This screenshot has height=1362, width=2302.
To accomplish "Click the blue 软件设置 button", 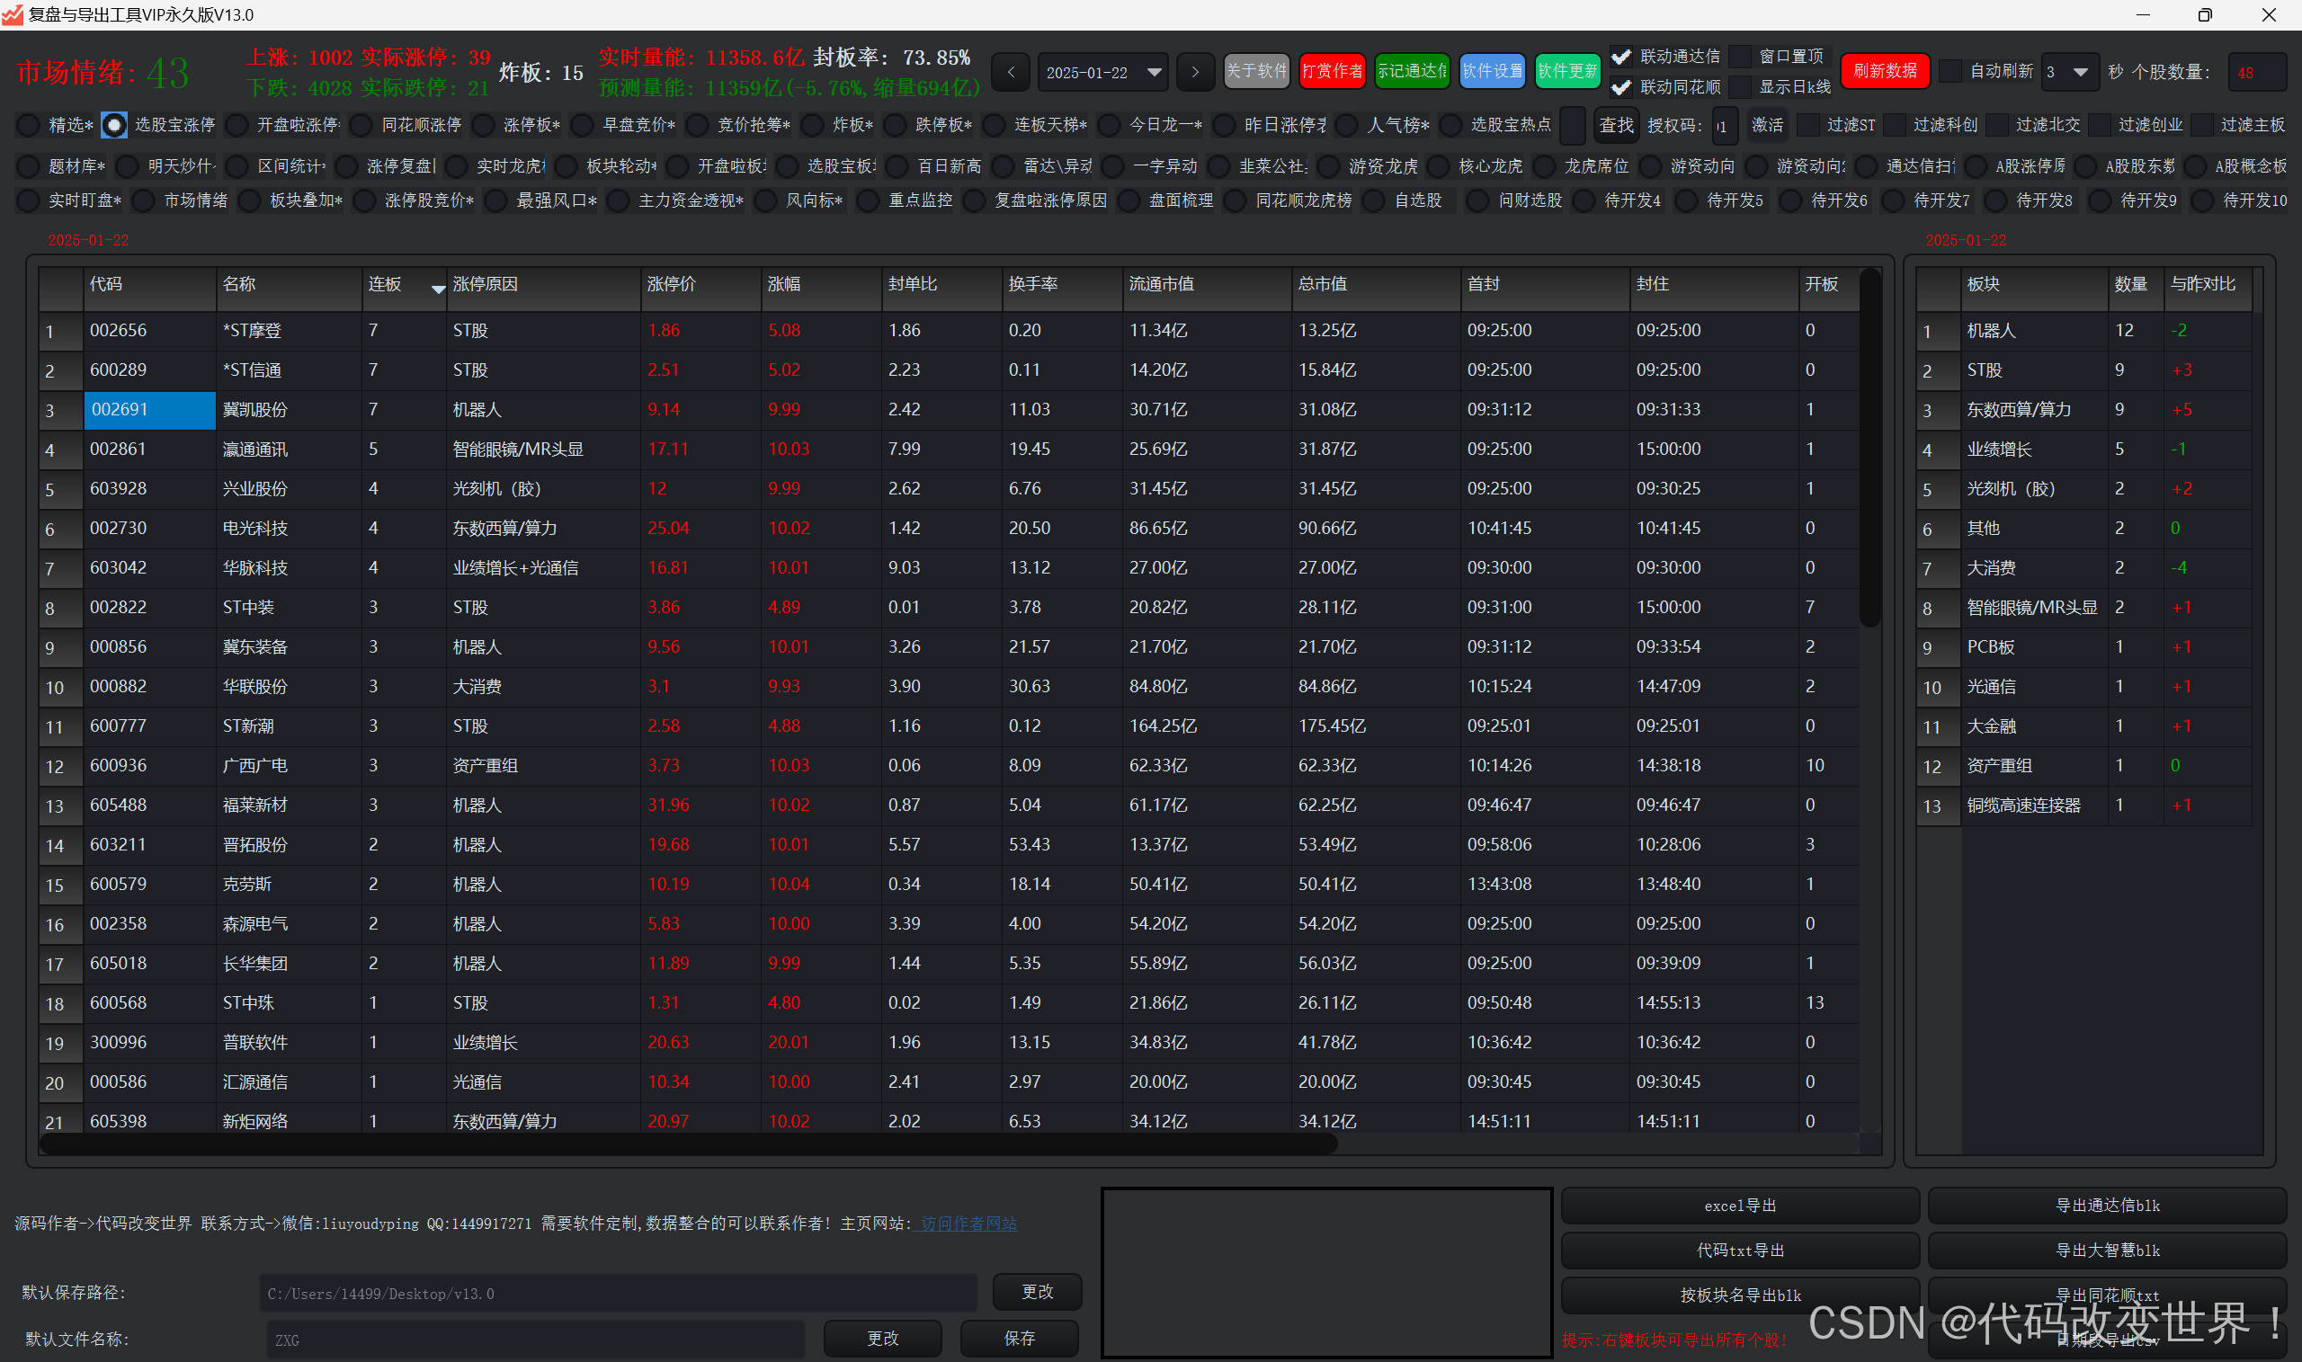I will click(1492, 72).
